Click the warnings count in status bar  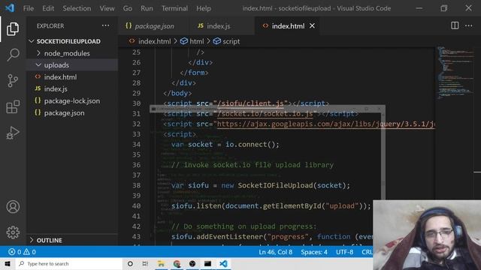click(30, 252)
